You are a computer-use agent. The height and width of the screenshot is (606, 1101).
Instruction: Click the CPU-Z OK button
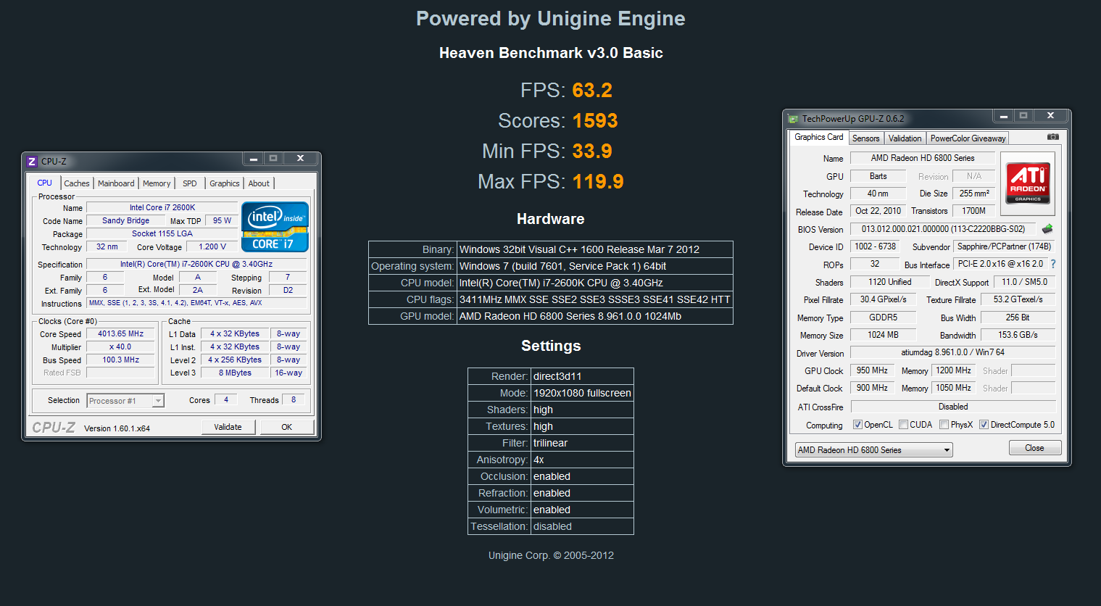(x=286, y=427)
